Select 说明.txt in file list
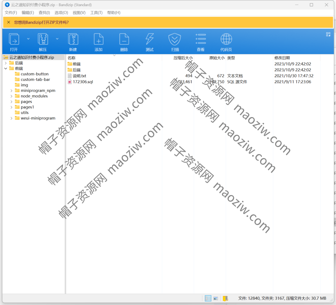This screenshot has height=305, width=336. point(79,76)
